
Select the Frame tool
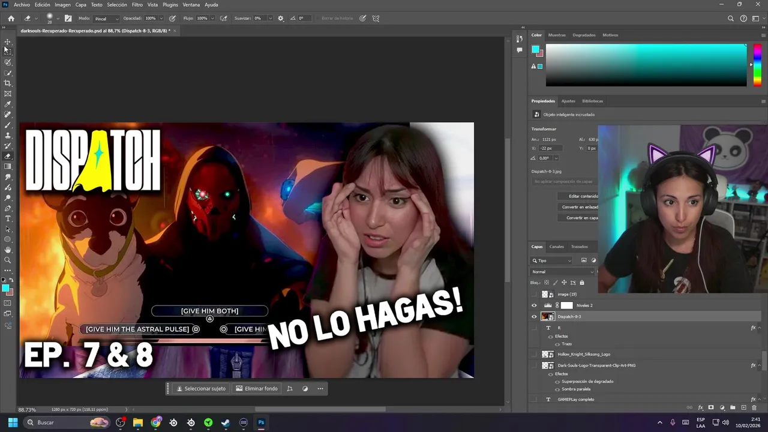[8, 94]
